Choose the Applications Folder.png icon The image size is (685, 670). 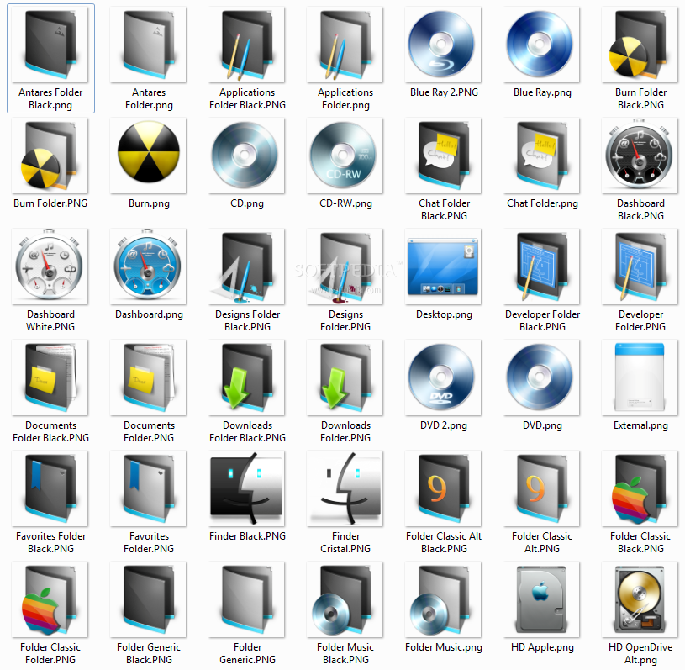(x=345, y=45)
